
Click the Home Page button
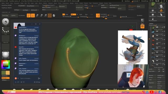click(x=5, y=16)
